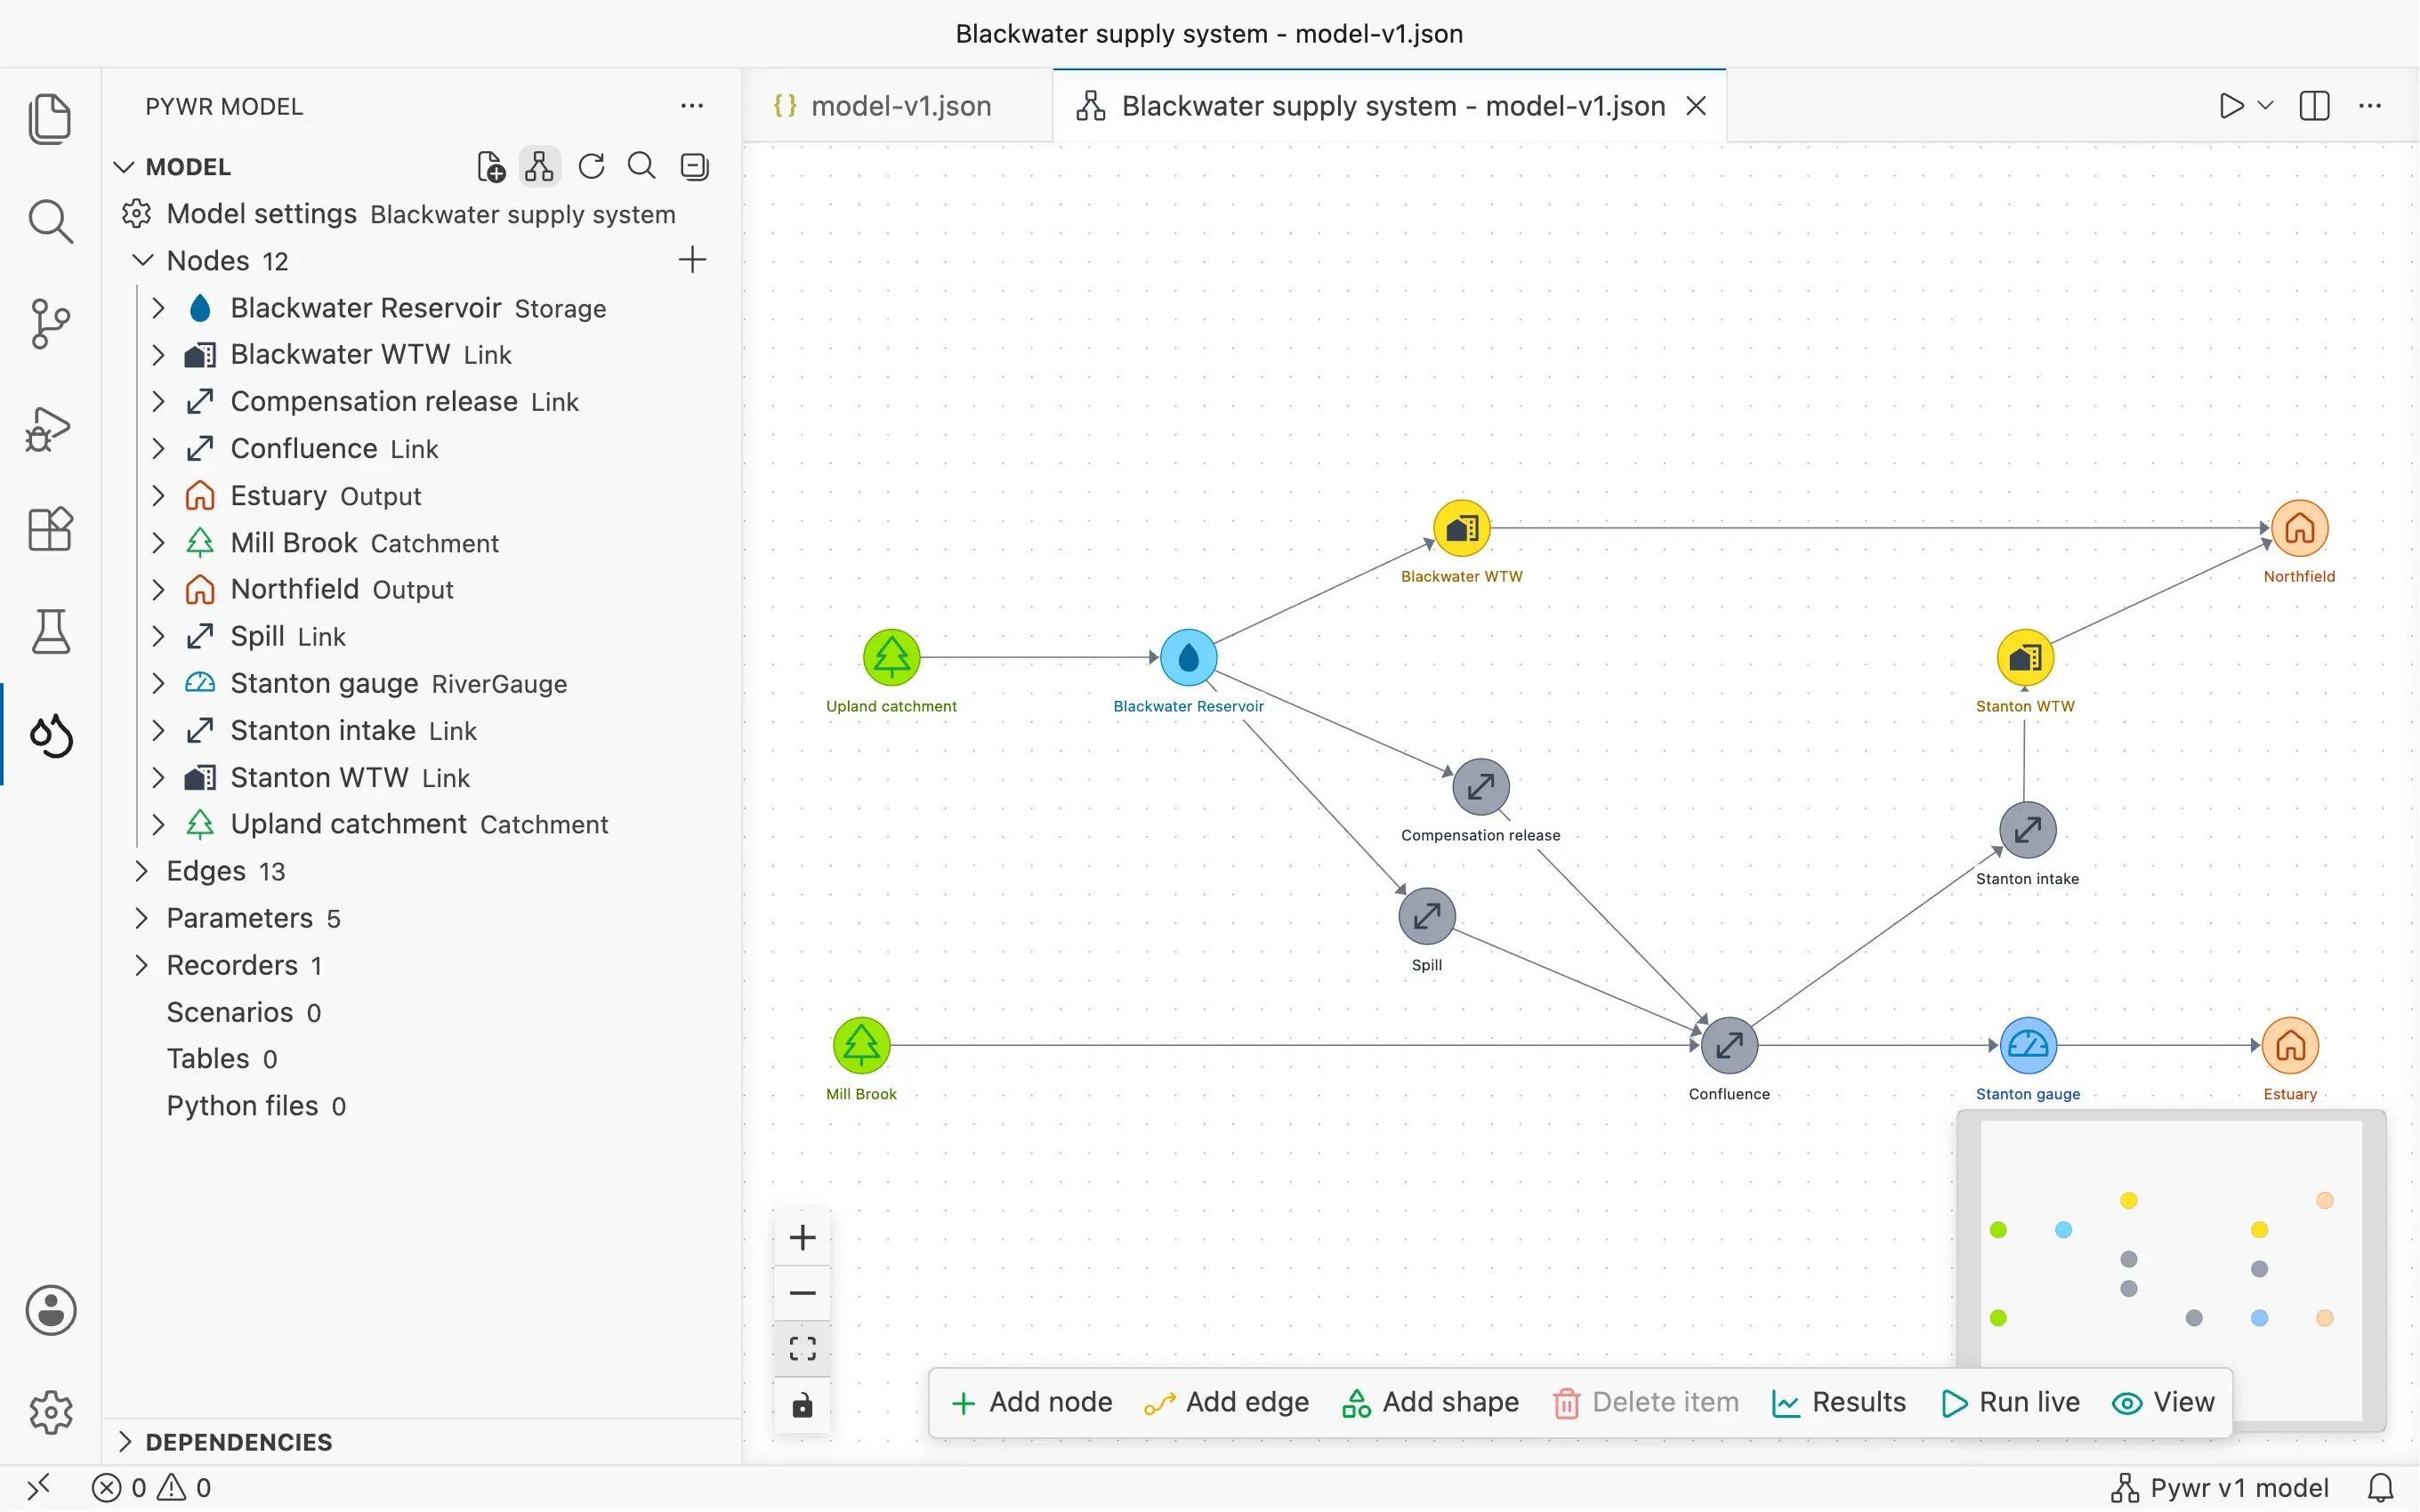This screenshot has width=2420, height=1512.
Task: Click the Add edge button
Action: tap(1226, 1402)
